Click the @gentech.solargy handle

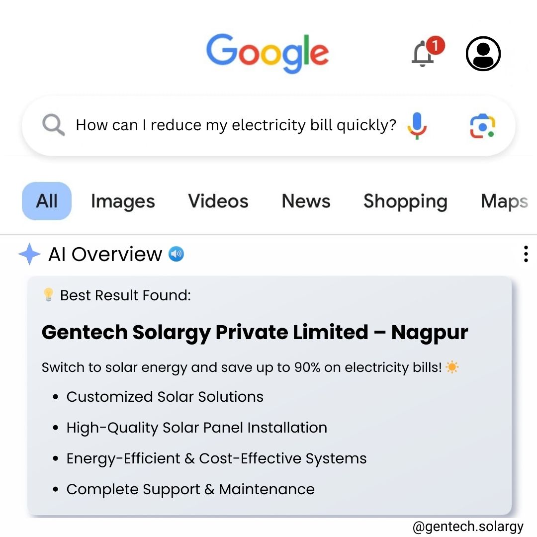click(x=468, y=527)
